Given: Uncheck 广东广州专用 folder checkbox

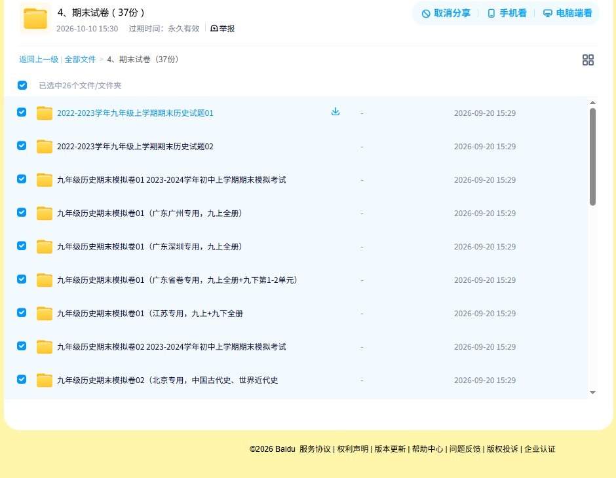Looking at the screenshot, I should [x=22, y=212].
